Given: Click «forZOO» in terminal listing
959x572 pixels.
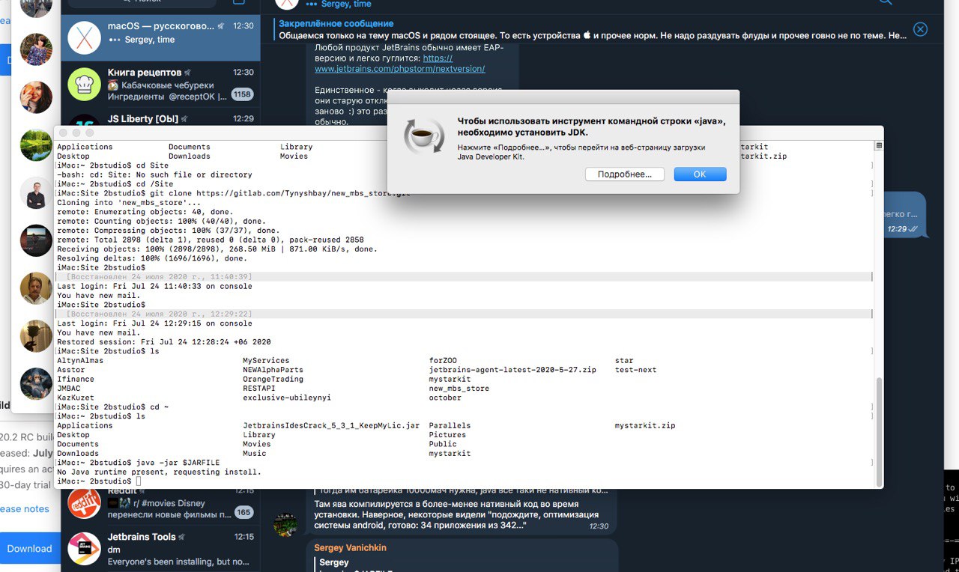Looking at the screenshot, I should (443, 361).
